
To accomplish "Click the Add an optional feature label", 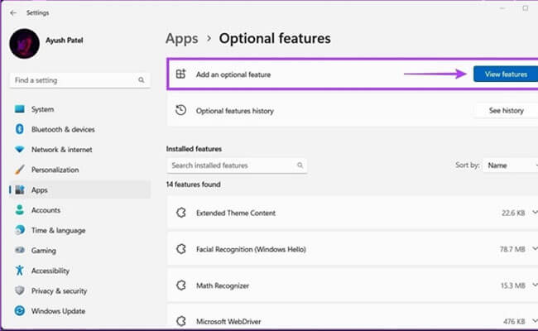I will (x=233, y=74).
